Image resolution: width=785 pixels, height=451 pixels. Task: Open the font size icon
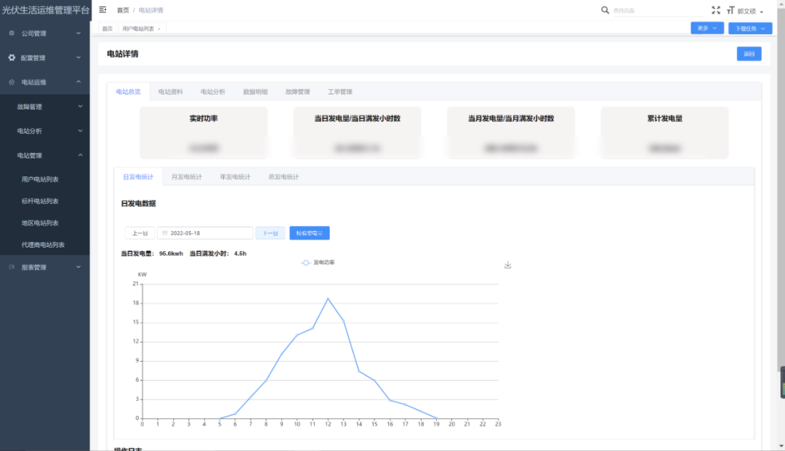point(730,10)
